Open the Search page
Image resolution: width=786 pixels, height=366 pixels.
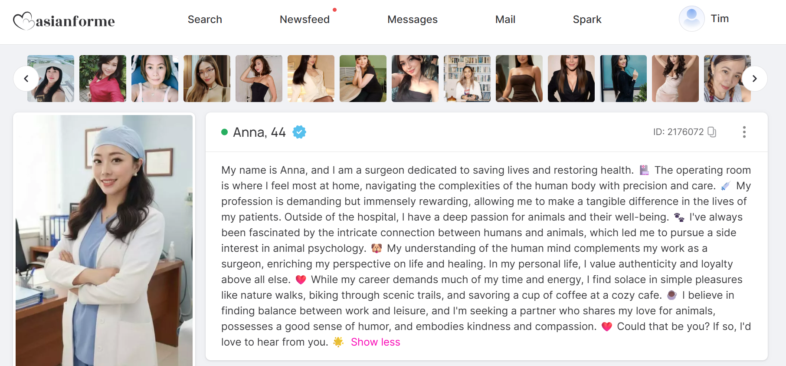point(205,20)
